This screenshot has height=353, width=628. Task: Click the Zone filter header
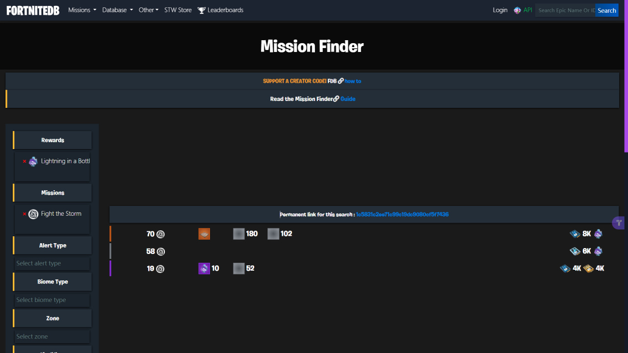52,318
